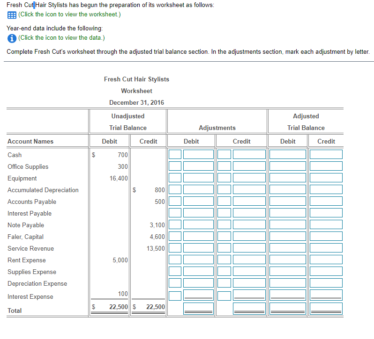Select Equipment adjusted trial balance debit field
The width and height of the screenshot is (374, 339).
pyautogui.click(x=287, y=178)
